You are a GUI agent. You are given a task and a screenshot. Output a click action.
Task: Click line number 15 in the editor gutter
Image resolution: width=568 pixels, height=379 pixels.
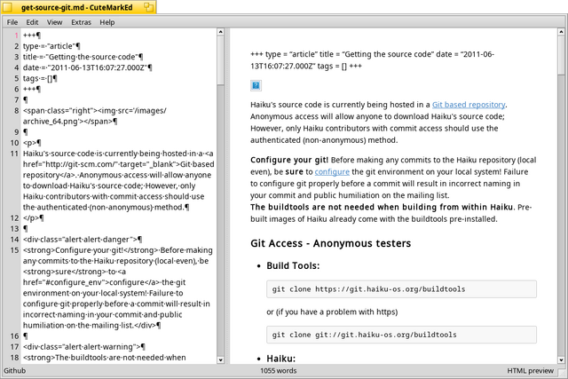tap(14, 250)
